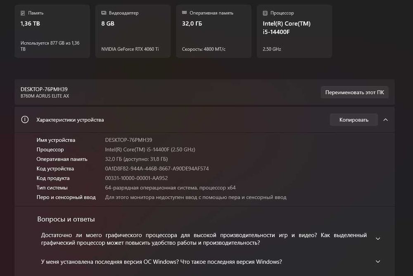
Task: Click the Перо и сенсорный ввод label
Action: coord(66,197)
